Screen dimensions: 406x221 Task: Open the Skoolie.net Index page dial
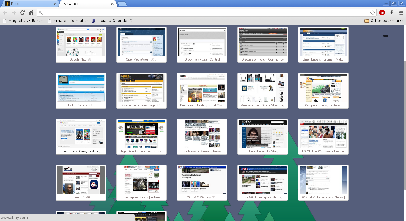point(141,91)
